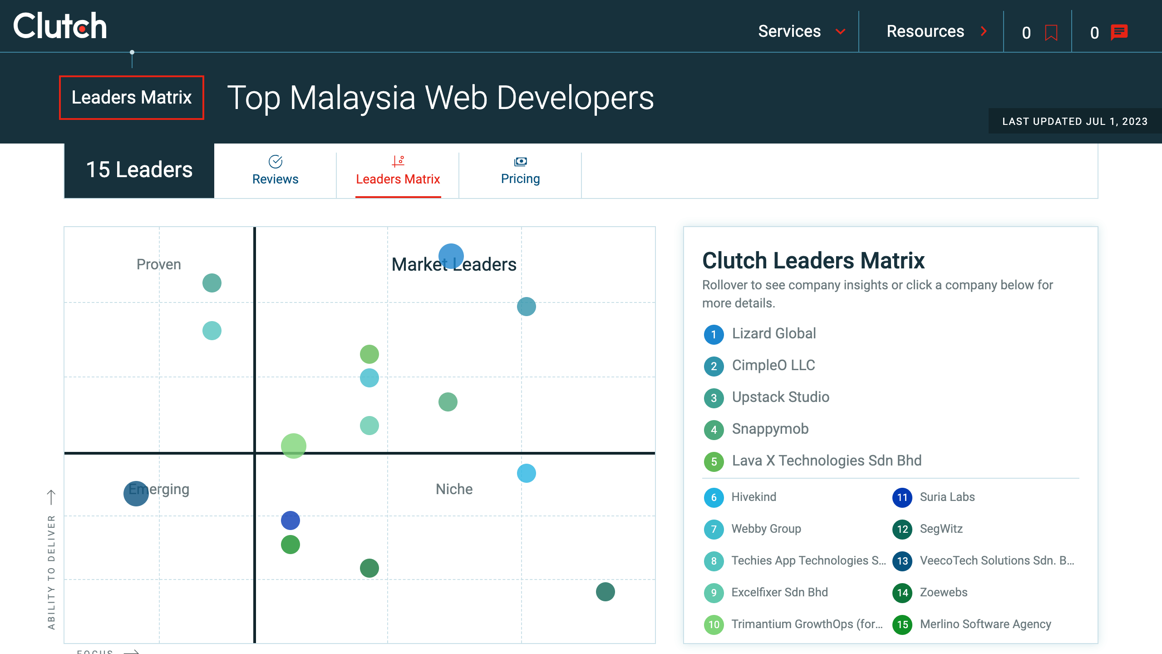The image size is (1162, 654).
Task: Click the large light green dot on the horizontal axis
Action: coord(294,446)
